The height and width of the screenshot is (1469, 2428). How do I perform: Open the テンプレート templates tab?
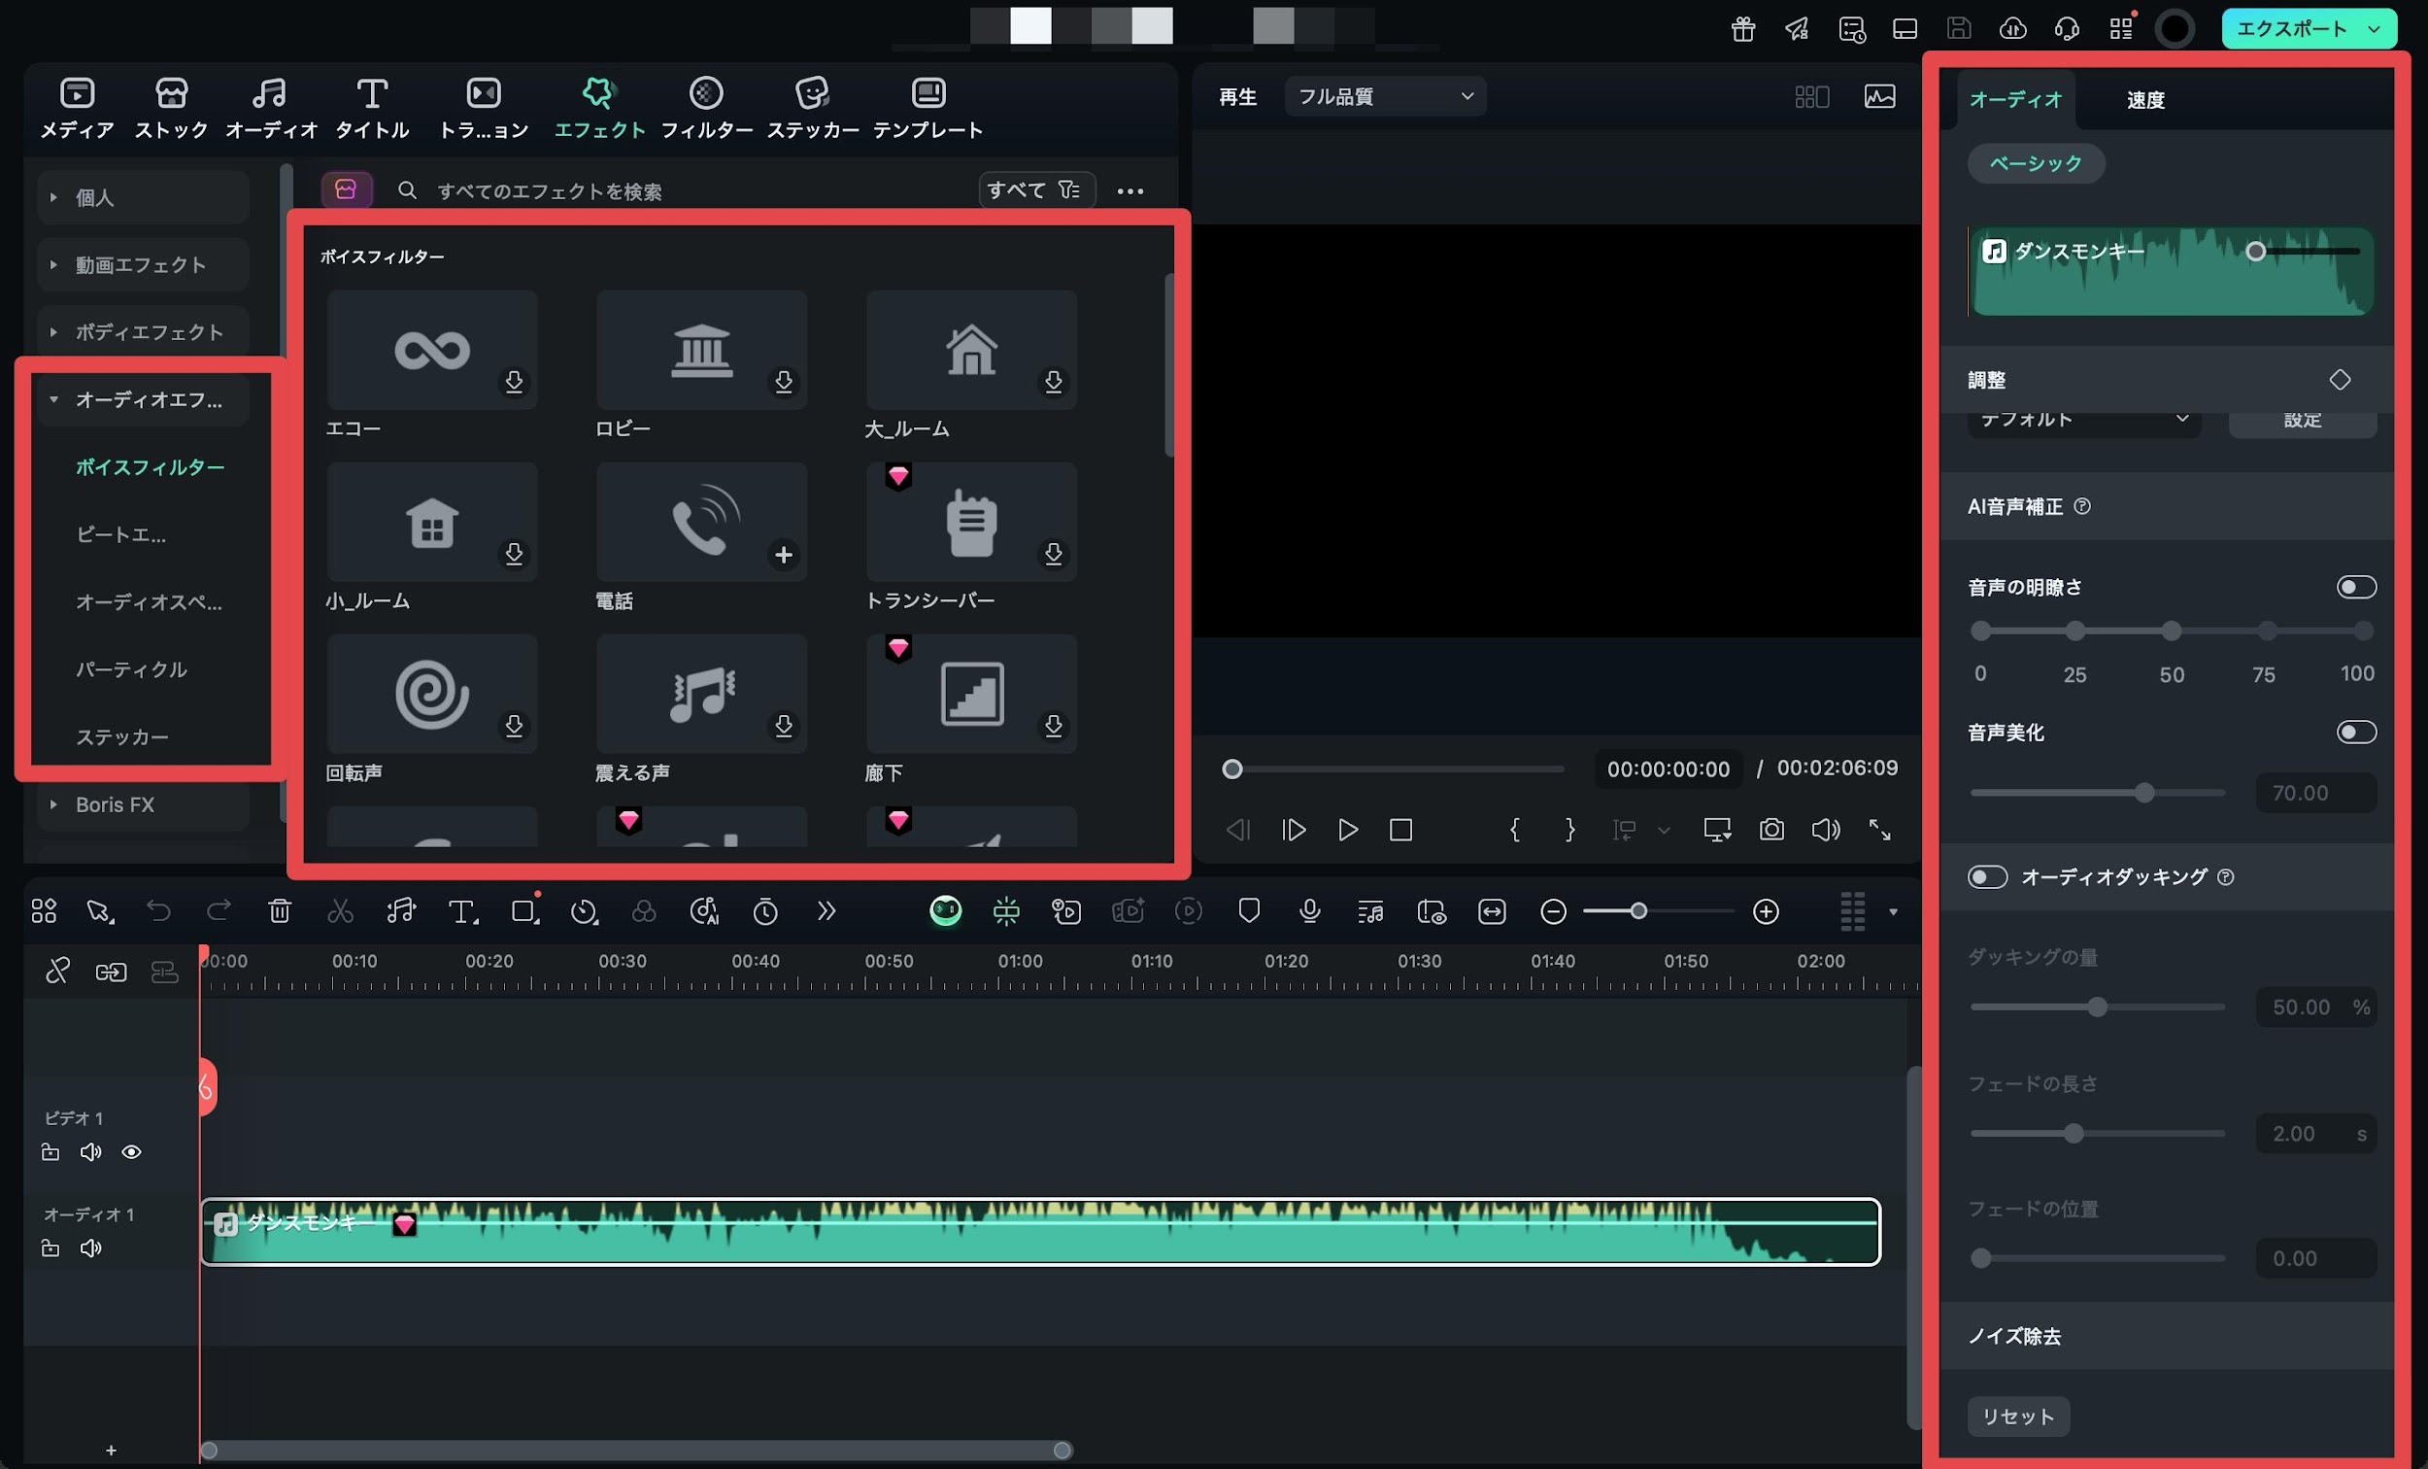(x=927, y=108)
